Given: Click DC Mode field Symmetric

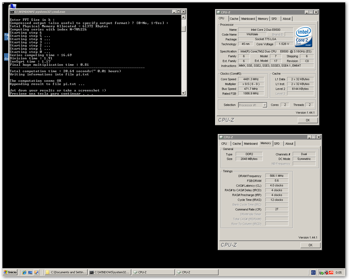Looking at the screenshot, I should click(x=304, y=159).
